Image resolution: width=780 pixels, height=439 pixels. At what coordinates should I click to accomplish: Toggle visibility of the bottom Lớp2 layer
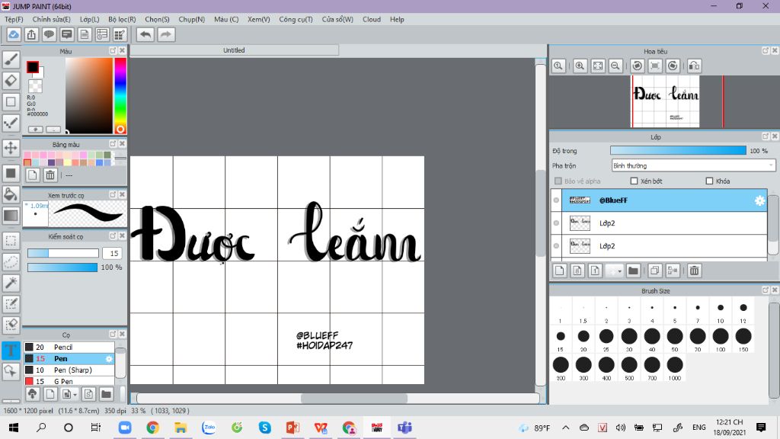(556, 246)
